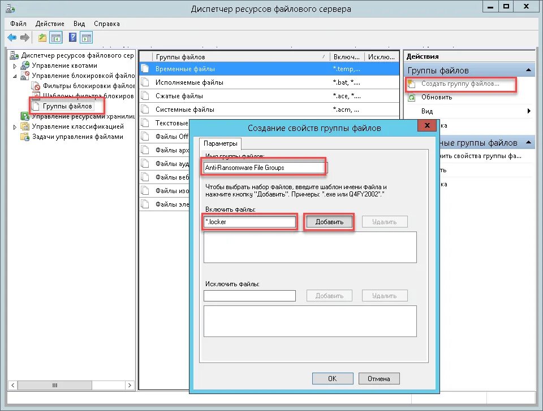This screenshot has width=543, height=411.
Task: Select the Временные файлы row
Action: point(269,69)
